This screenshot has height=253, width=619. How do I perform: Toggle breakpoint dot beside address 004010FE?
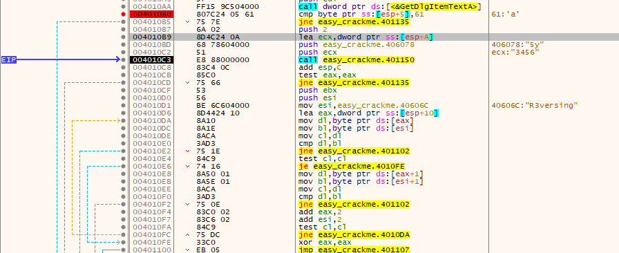click(124, 242)
